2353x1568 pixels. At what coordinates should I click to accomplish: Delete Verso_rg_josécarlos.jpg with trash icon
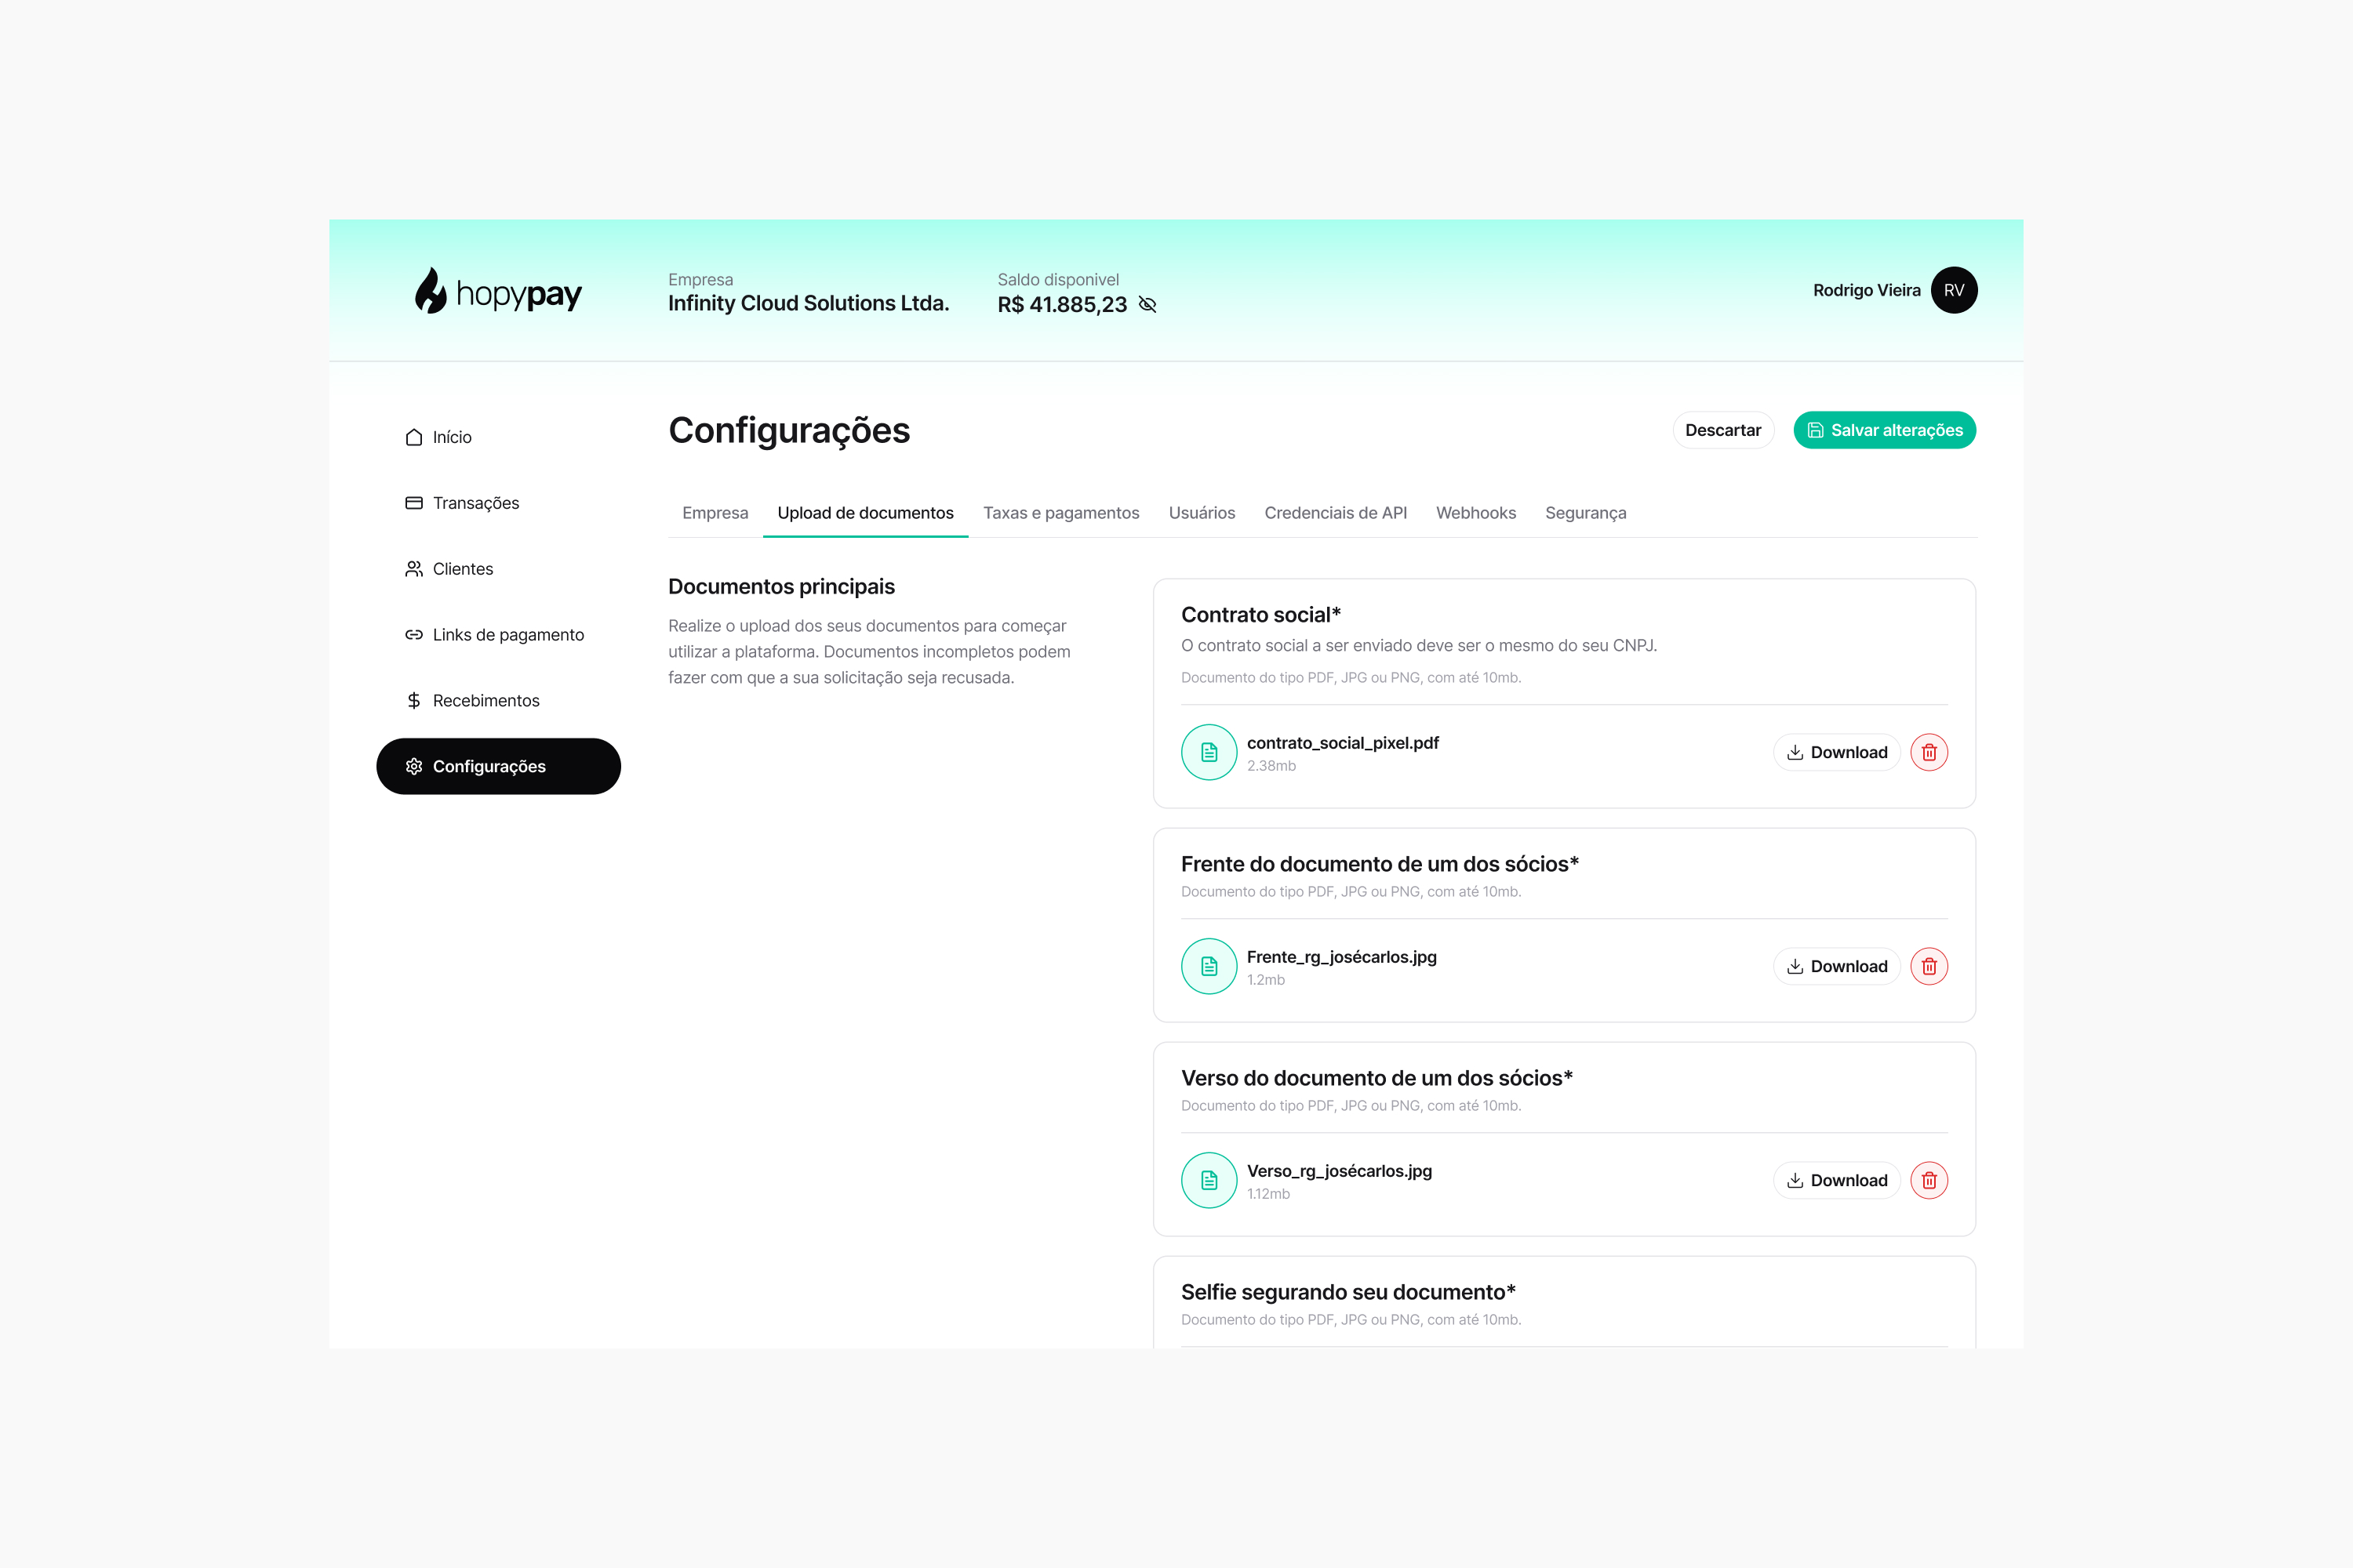[1929, 1180]
